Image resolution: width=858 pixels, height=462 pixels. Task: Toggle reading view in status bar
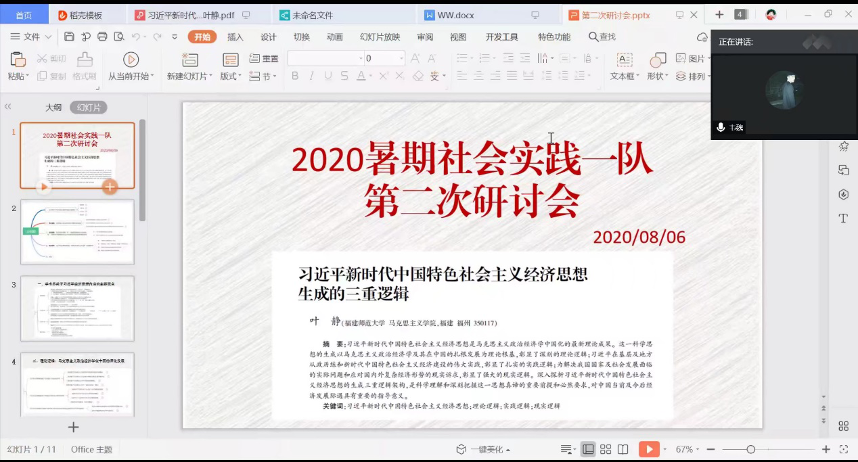(623, 450)
